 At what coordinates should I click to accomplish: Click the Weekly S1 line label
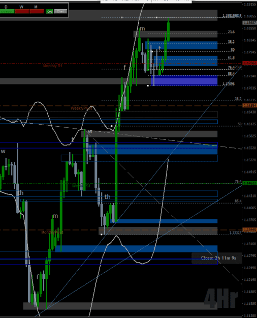click(x=81, y=186)
